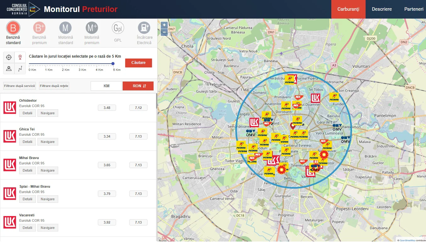Click the red Căutare search button
Screen dimensions: 426x245
coord(138,63)
